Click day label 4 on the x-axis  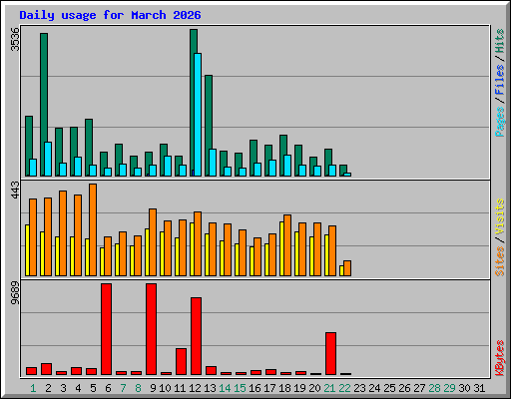(x=78, y=388)
